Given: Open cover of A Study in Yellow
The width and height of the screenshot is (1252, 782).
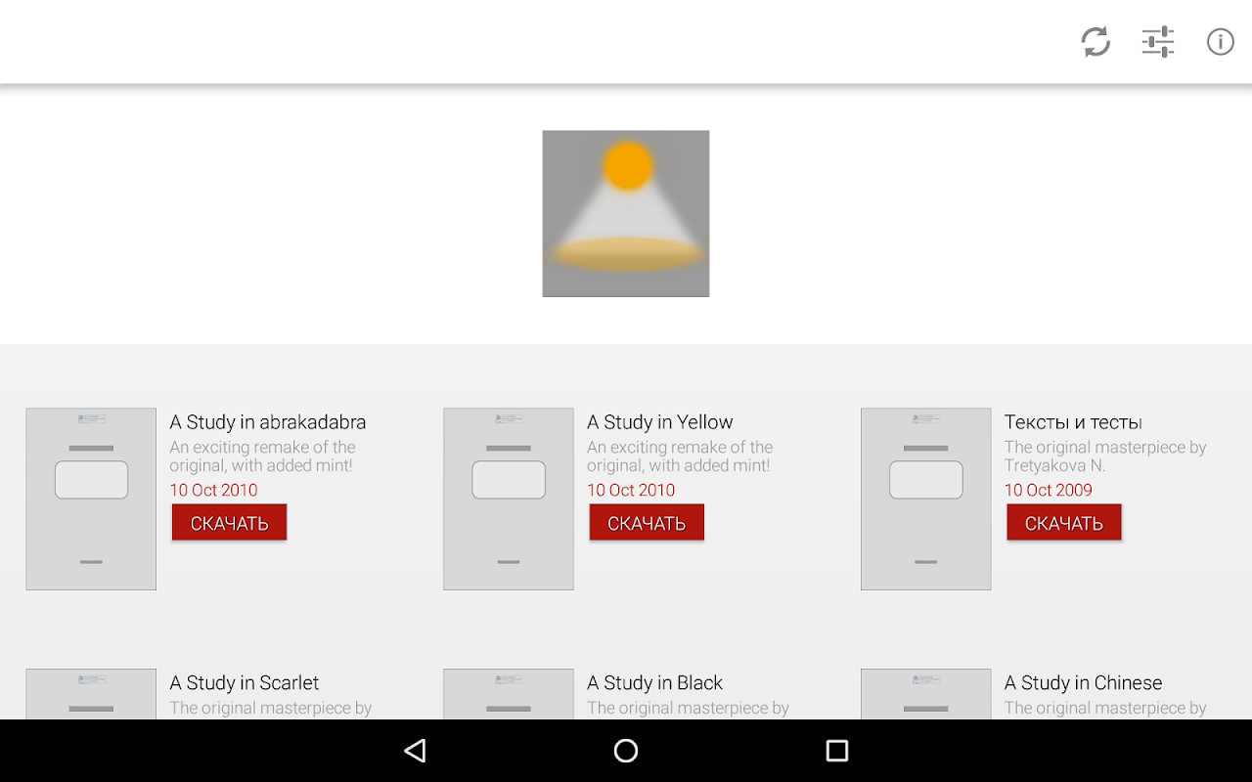Looking at the screenshot, I should pos(509,499).
